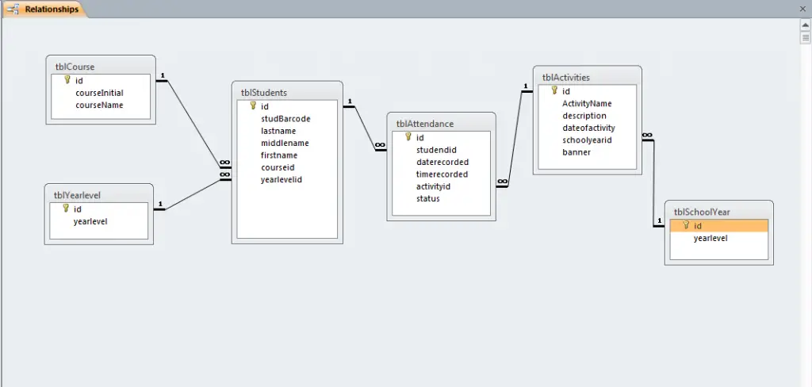Click the primary key icon in tblYearlevel

pyautogui.click(x=66, y=209)
